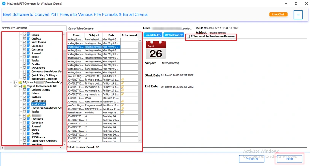Select the Suggested Contacts folder
This screenshot has width=310, height=166.
(44, 79)
